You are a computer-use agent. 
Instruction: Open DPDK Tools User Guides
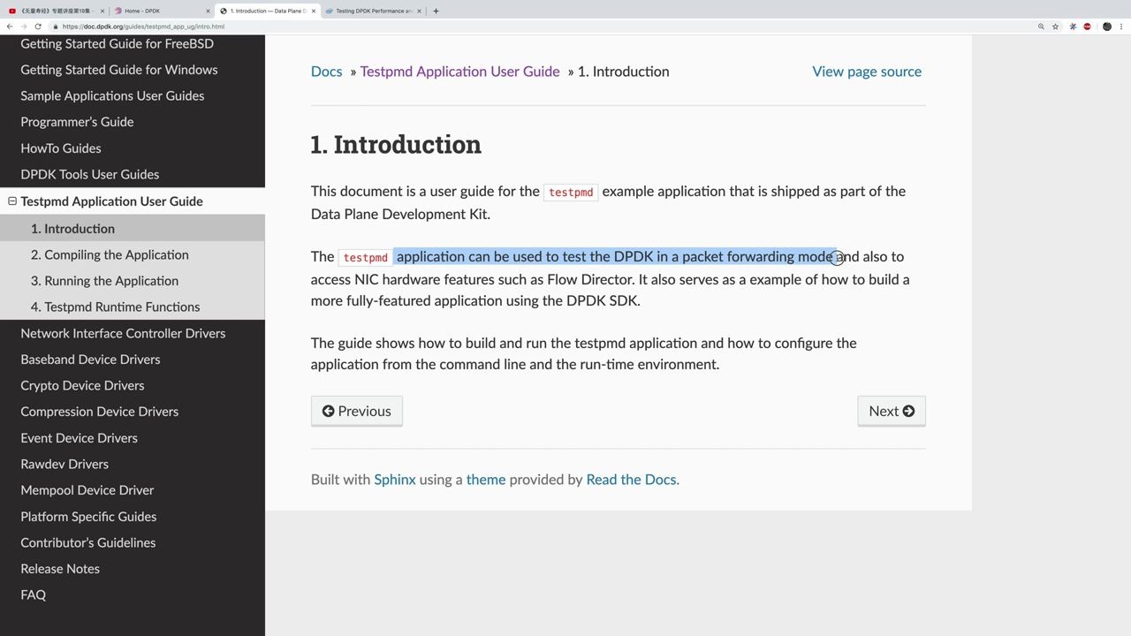[90, 174]
